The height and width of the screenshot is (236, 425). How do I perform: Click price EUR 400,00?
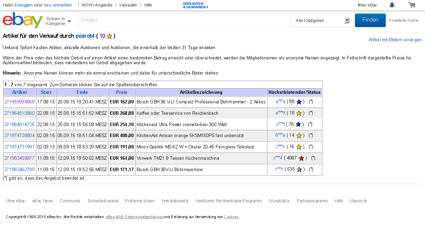pyautogui.click(x=122, y=136)
